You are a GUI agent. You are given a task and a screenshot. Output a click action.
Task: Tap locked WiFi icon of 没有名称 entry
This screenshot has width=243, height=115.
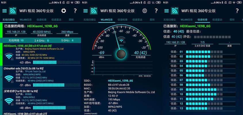coord(9,101)
